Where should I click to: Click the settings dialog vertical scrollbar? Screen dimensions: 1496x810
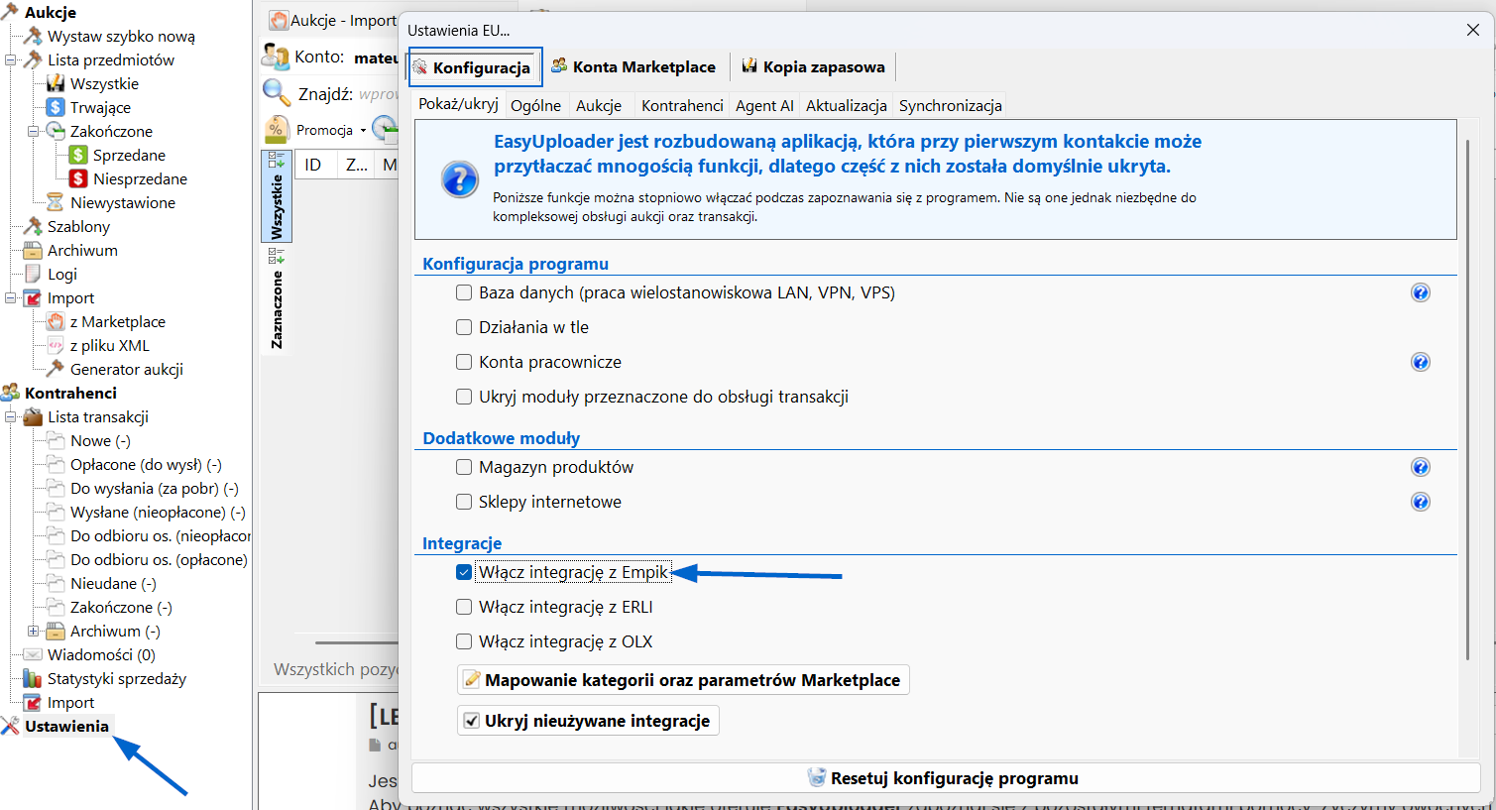point(1466,397)
